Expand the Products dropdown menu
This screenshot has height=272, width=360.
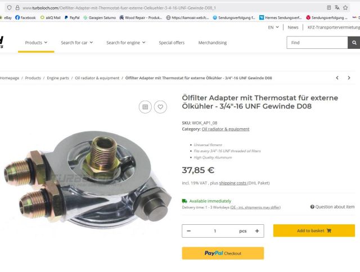pos(36,43)
